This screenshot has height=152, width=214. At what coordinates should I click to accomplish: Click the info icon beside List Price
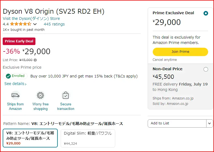35,60
